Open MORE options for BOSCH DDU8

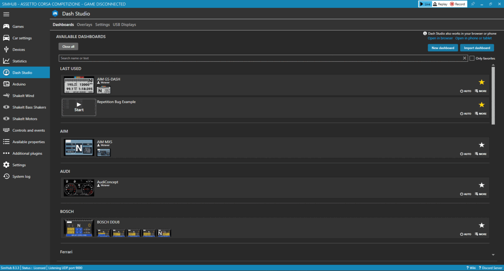point(480,234)
